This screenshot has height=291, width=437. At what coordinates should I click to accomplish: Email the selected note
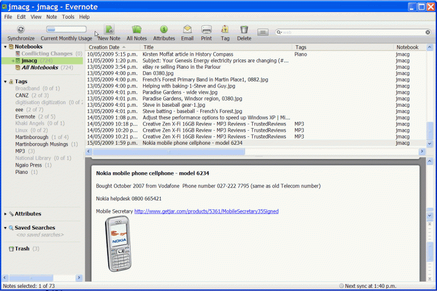(187, 29)
